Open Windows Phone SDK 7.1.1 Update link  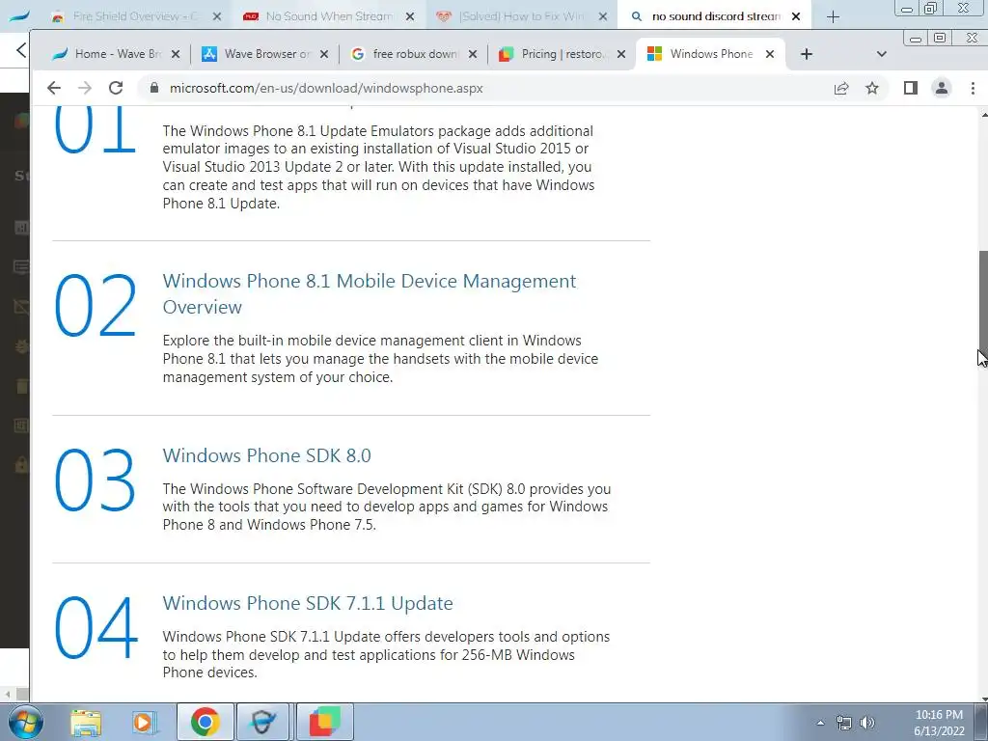[x=308, y=603]
